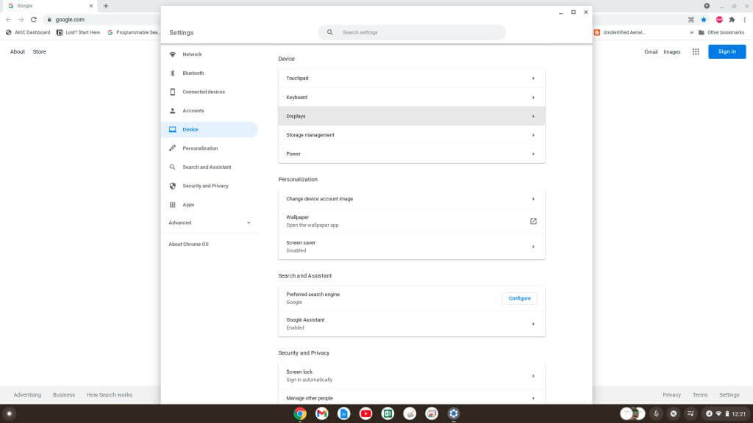Open the Screen saver settings row
The height and width of the screenshot is (423, 753).
pyautogui.click(x=412, y=247)
